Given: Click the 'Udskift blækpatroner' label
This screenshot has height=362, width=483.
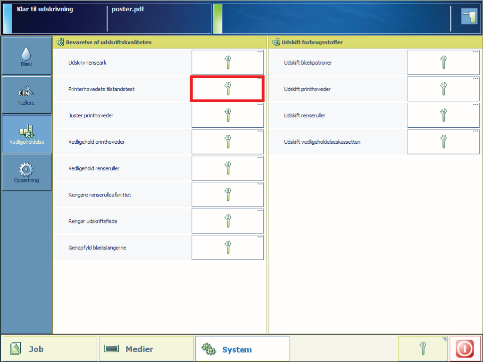Looking at the screenshot, I should coord(308,63).
